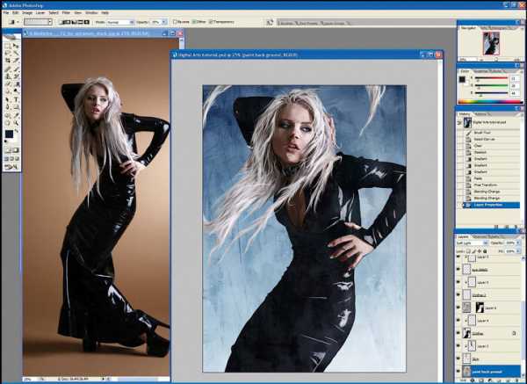527x384 pixels.
Task: Hide the paint back ground layer
Action: (458, 371)
